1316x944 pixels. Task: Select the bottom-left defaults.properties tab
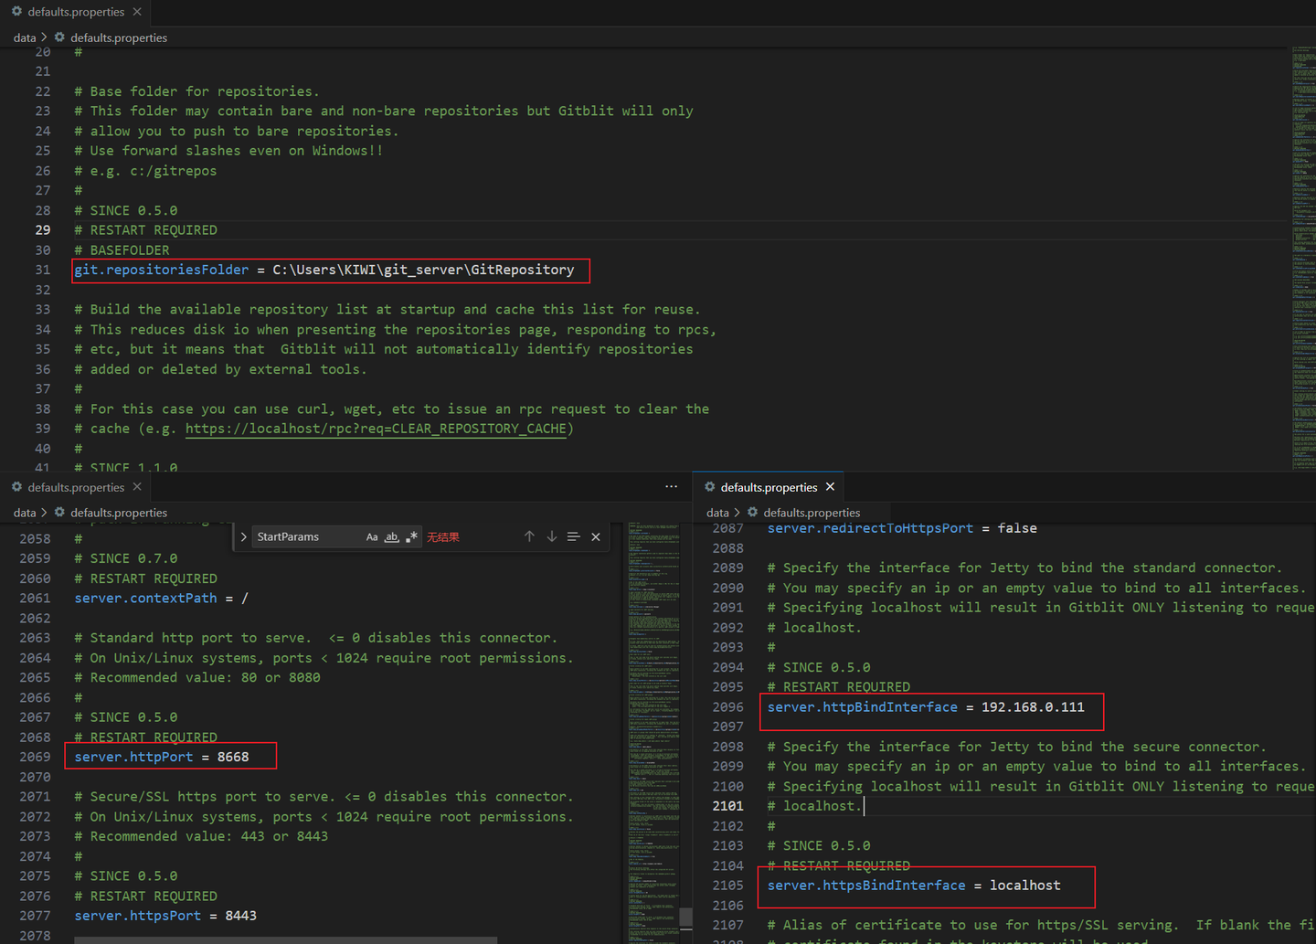(76, 487)
